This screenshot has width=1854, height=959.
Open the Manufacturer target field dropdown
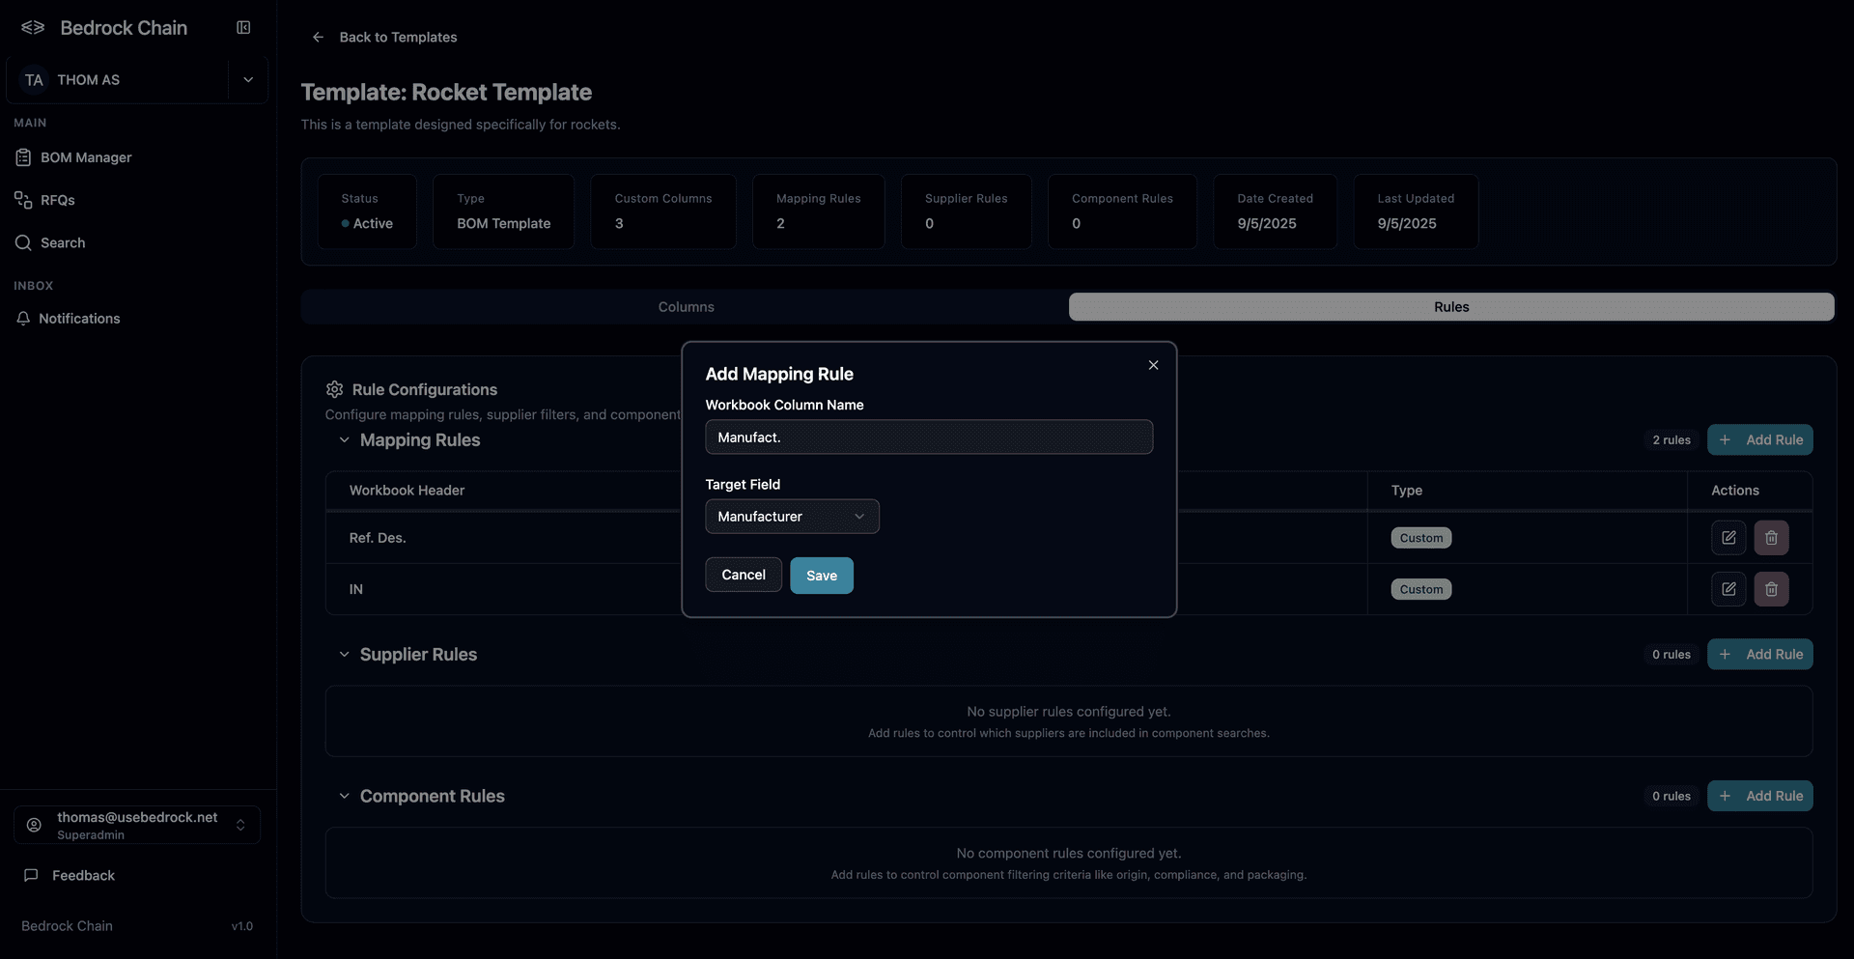click(x=791, y=516)
